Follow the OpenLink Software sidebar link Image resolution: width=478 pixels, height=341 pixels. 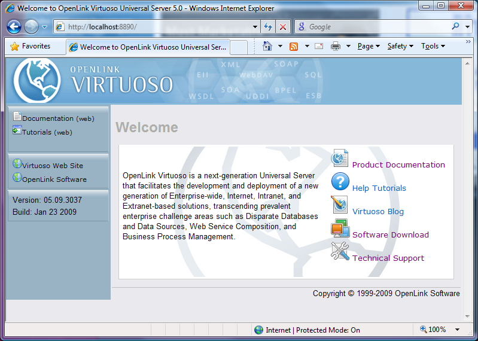click(x=54, y=179)
